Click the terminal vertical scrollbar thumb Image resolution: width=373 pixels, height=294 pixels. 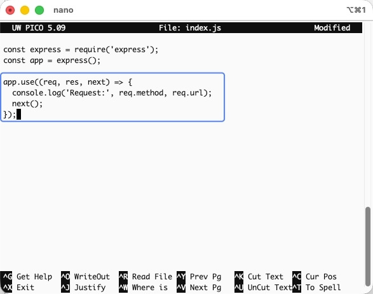point(368,247)
